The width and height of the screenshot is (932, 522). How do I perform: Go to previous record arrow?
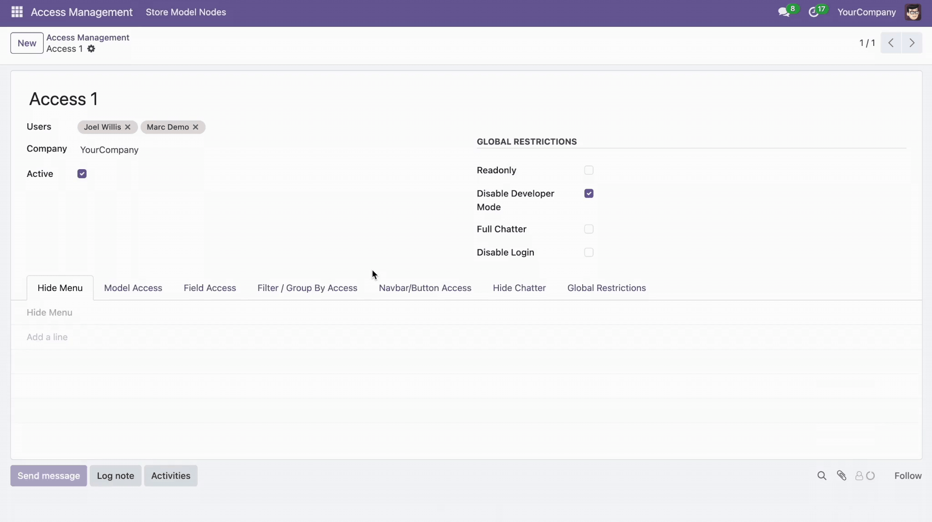891,43
